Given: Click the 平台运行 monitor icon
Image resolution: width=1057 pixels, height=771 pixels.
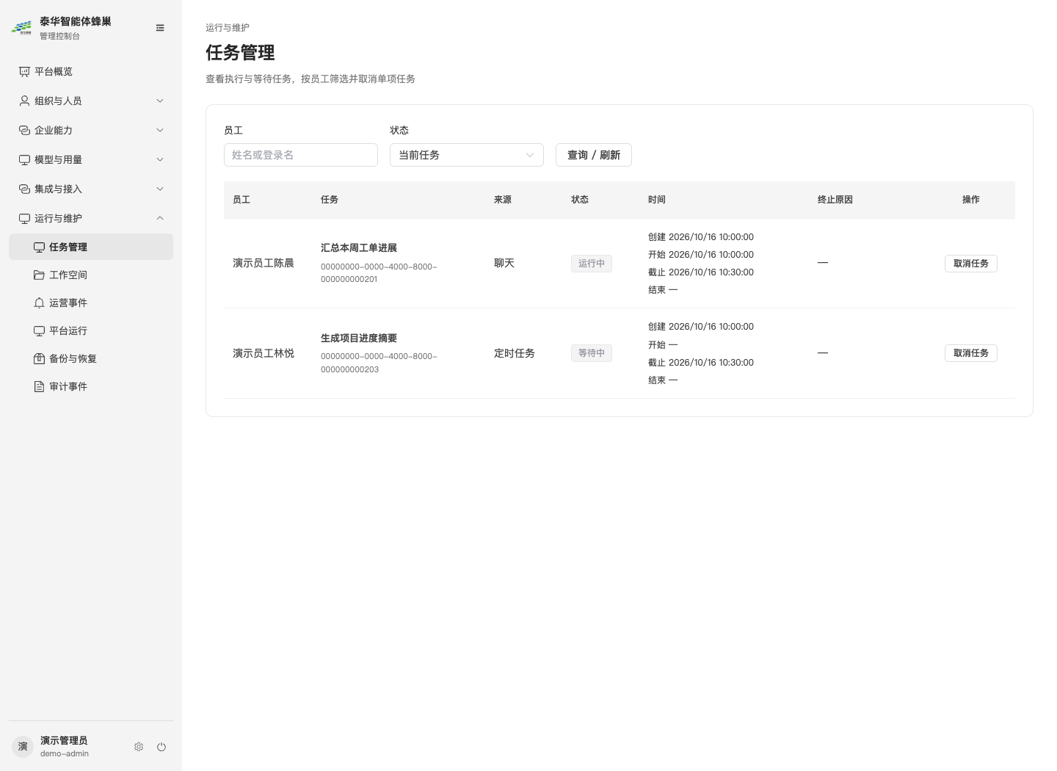Looking at the screenshot, I should click(x=39, y=330).
